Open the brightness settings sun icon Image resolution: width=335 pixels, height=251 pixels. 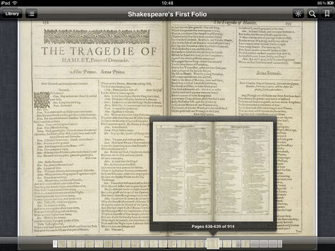click(298, 14)
